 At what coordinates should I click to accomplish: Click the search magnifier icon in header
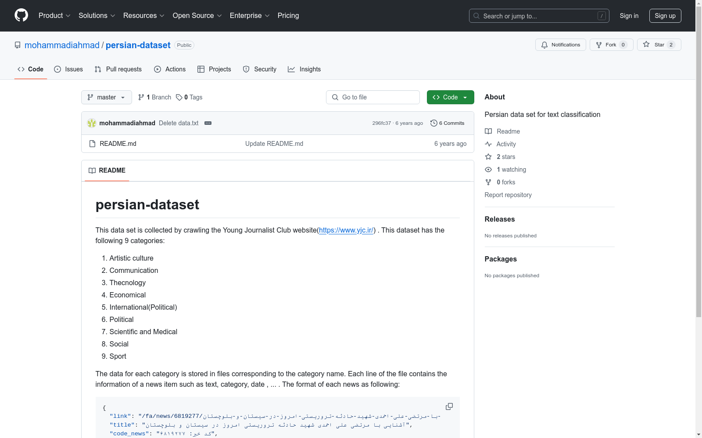tap(476, 16)
